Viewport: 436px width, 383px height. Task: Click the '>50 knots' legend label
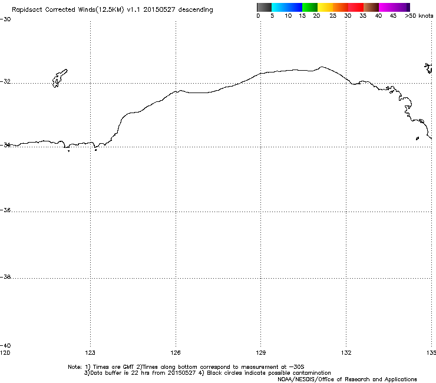click(x=419, y=16)
